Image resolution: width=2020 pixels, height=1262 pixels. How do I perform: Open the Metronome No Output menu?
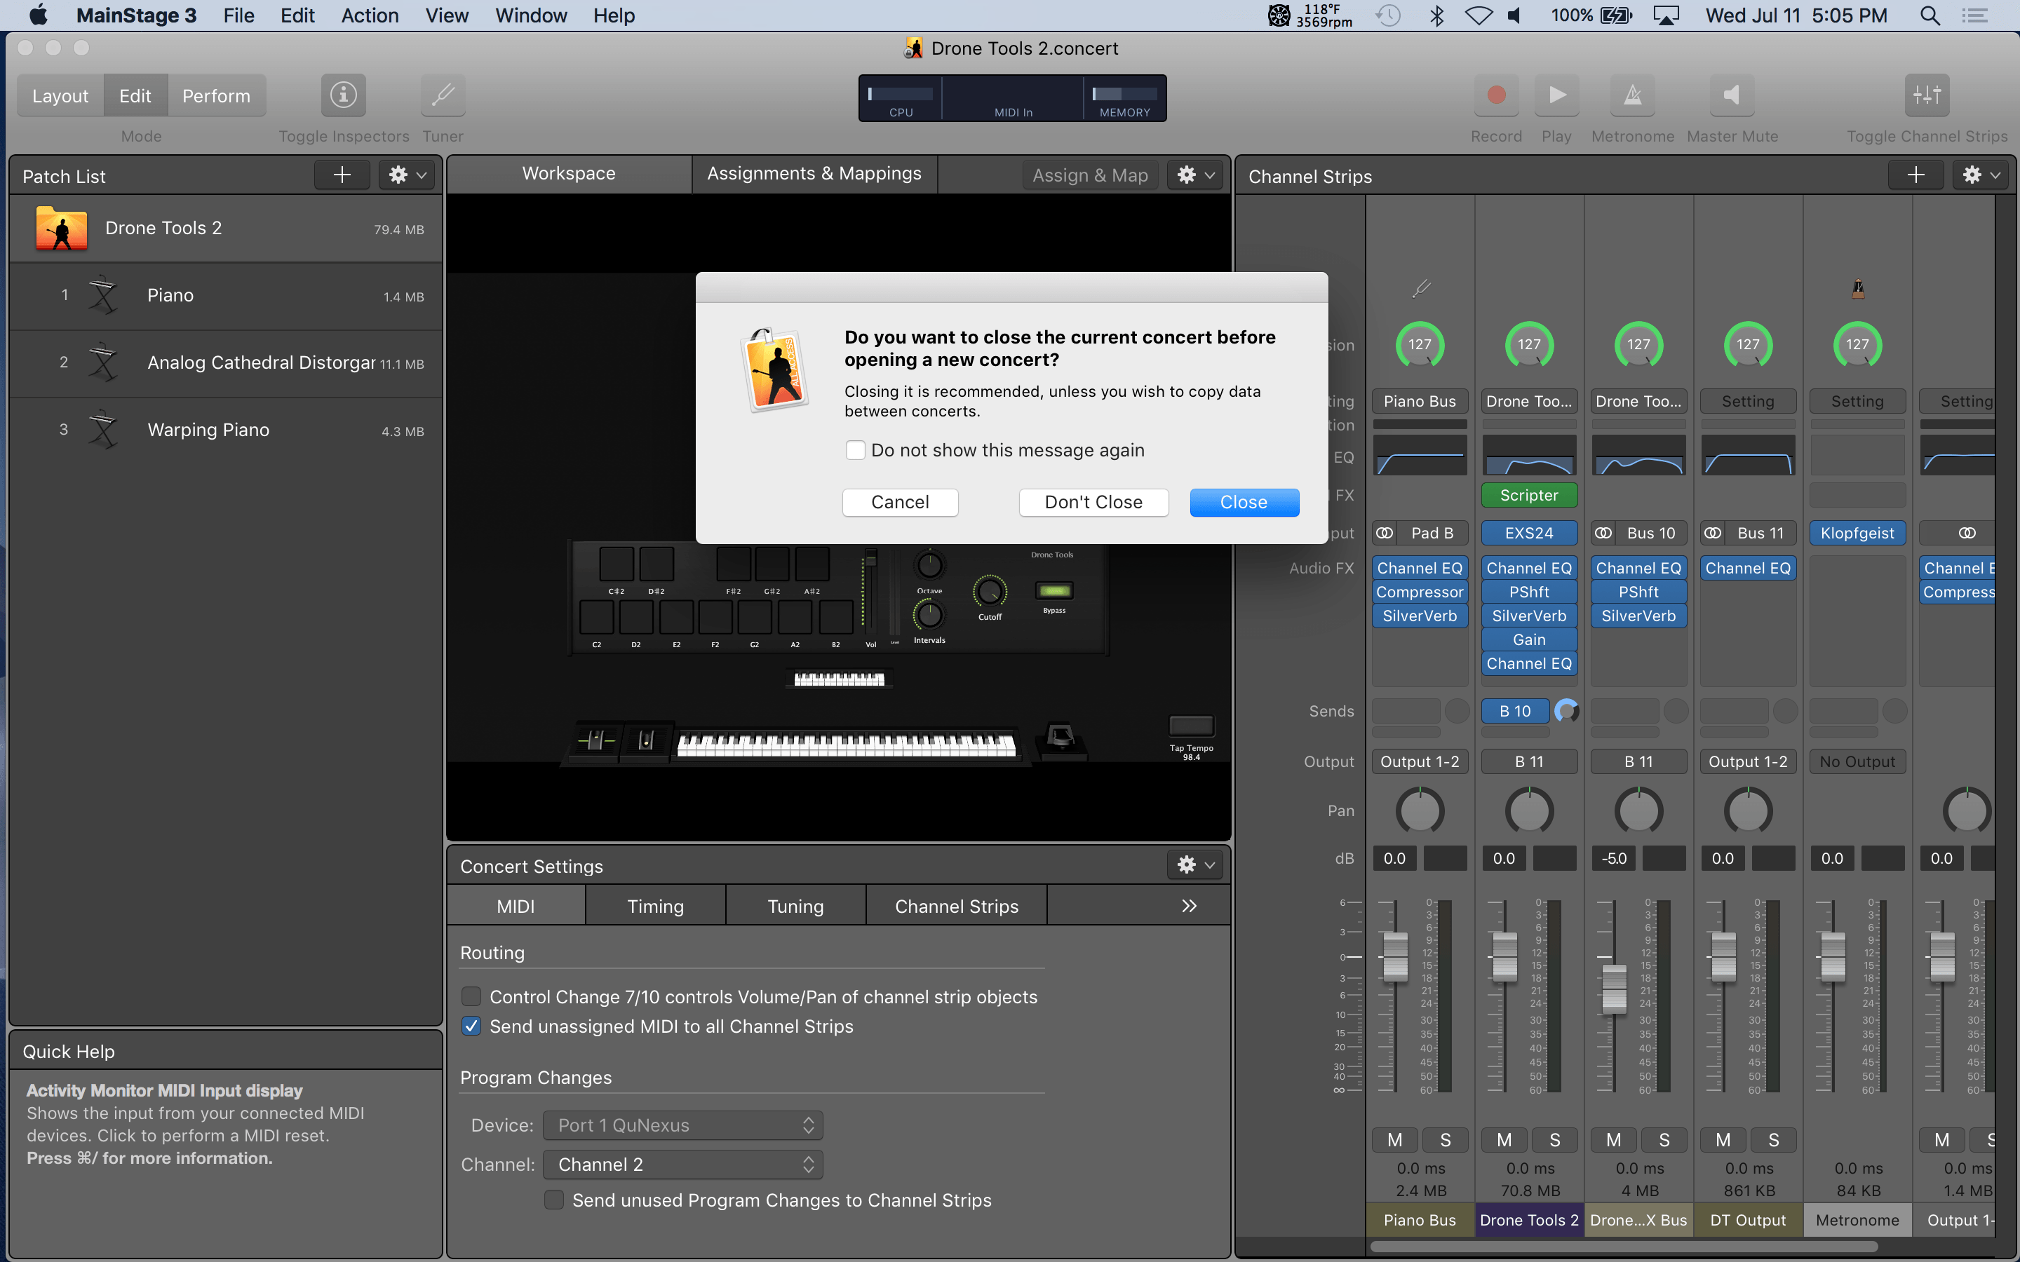1857,761
